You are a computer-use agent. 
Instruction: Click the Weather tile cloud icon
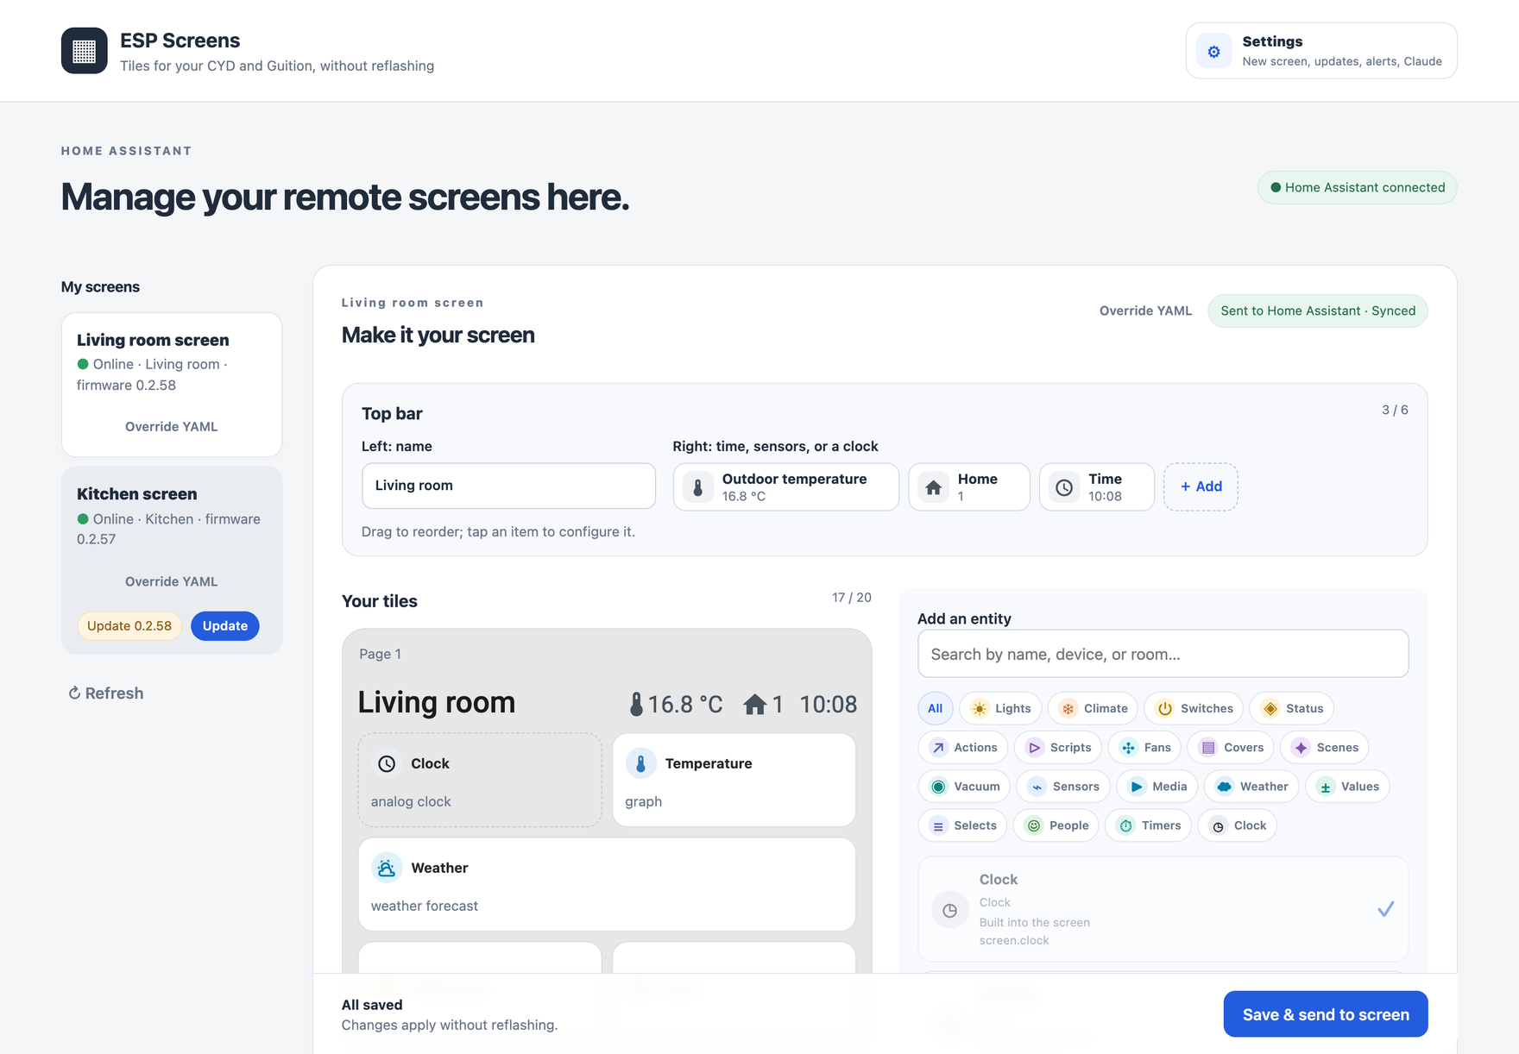387,868
